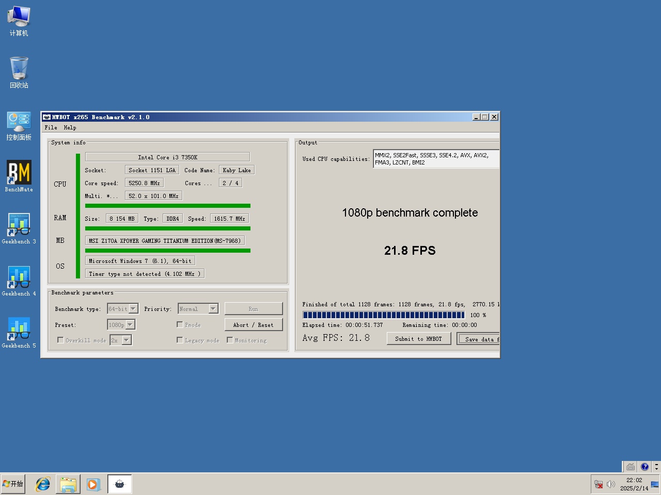Click Submit to HWBOT button
The width and height of the screenshot is (661, 495).
click(419, 339)
